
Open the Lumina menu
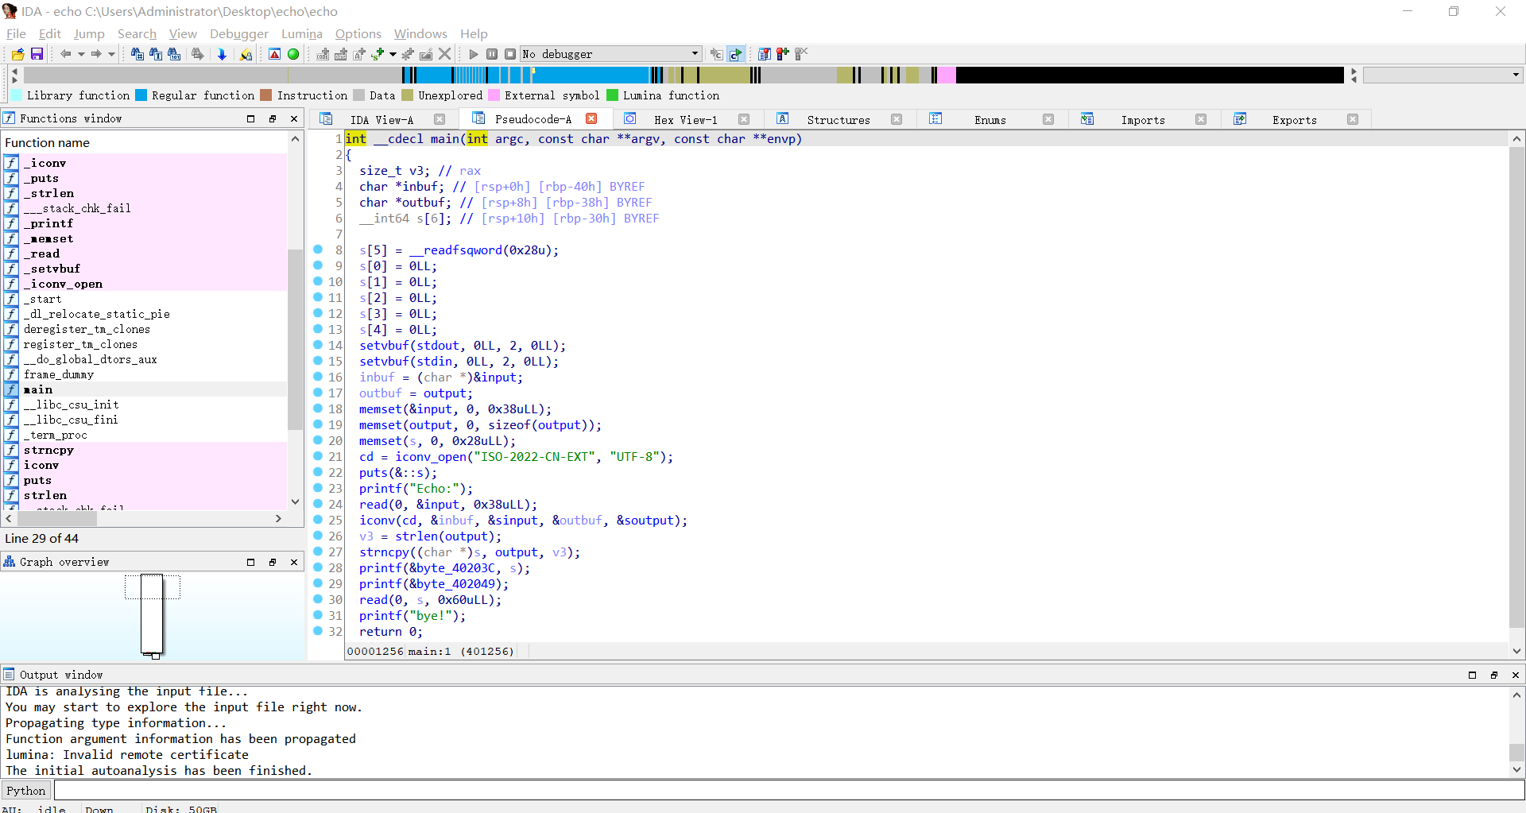point(302,33)
